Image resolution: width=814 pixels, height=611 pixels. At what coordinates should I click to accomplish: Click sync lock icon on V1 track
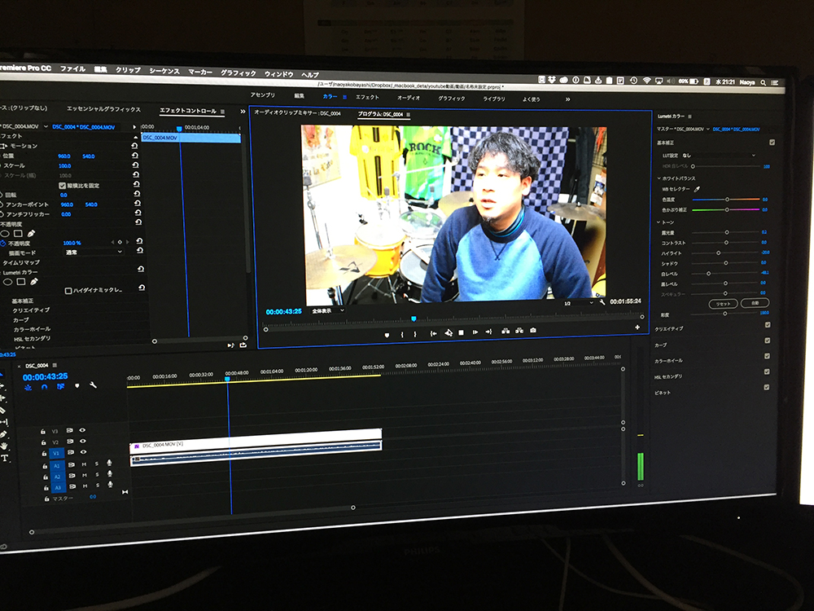click(70, 452)
